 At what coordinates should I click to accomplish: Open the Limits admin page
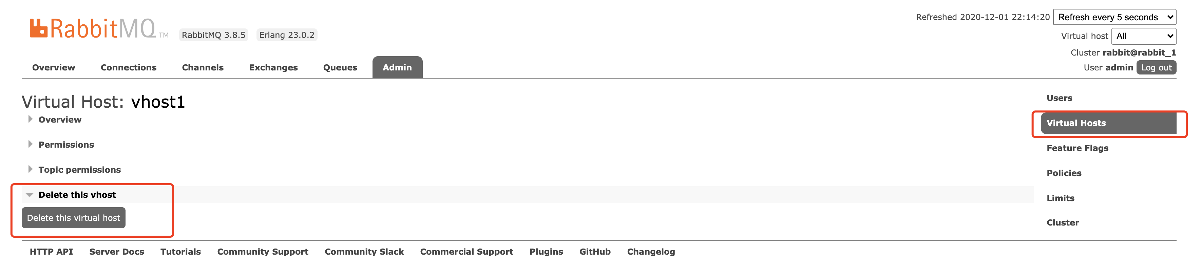(1061, 198)
